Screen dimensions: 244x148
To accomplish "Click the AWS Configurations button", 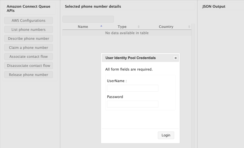I will pyautogui.click(x=29, y=20).
